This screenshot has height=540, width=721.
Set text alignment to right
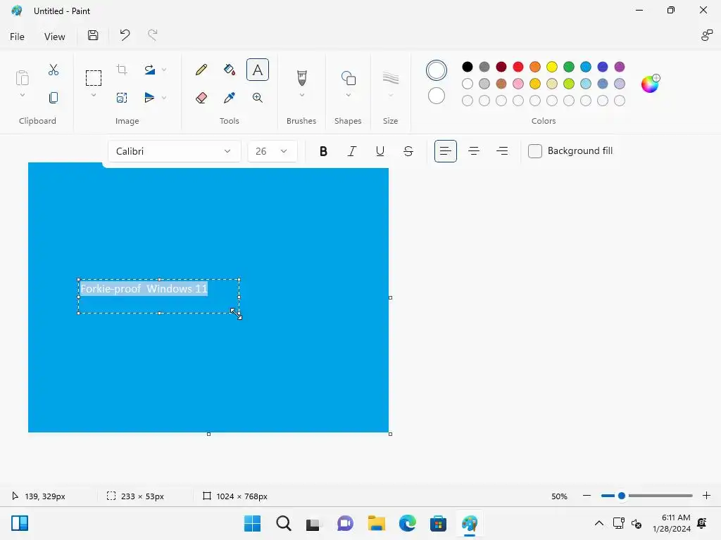(x=502, y=151)
